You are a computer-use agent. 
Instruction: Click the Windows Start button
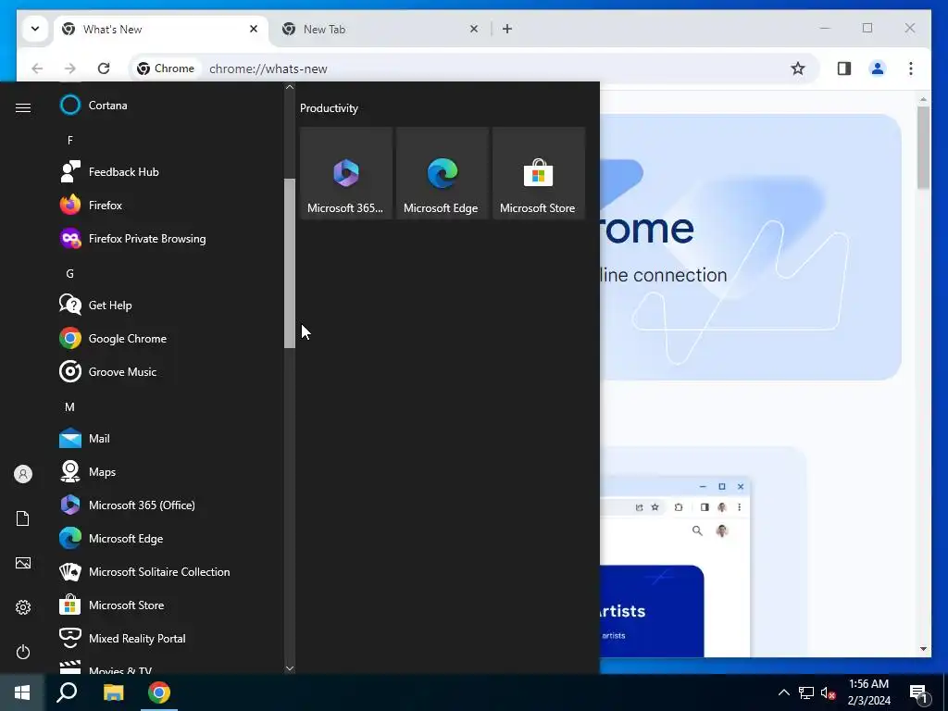22,692
